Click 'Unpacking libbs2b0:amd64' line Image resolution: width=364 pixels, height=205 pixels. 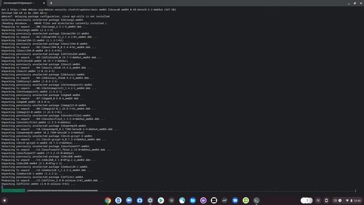34,163
